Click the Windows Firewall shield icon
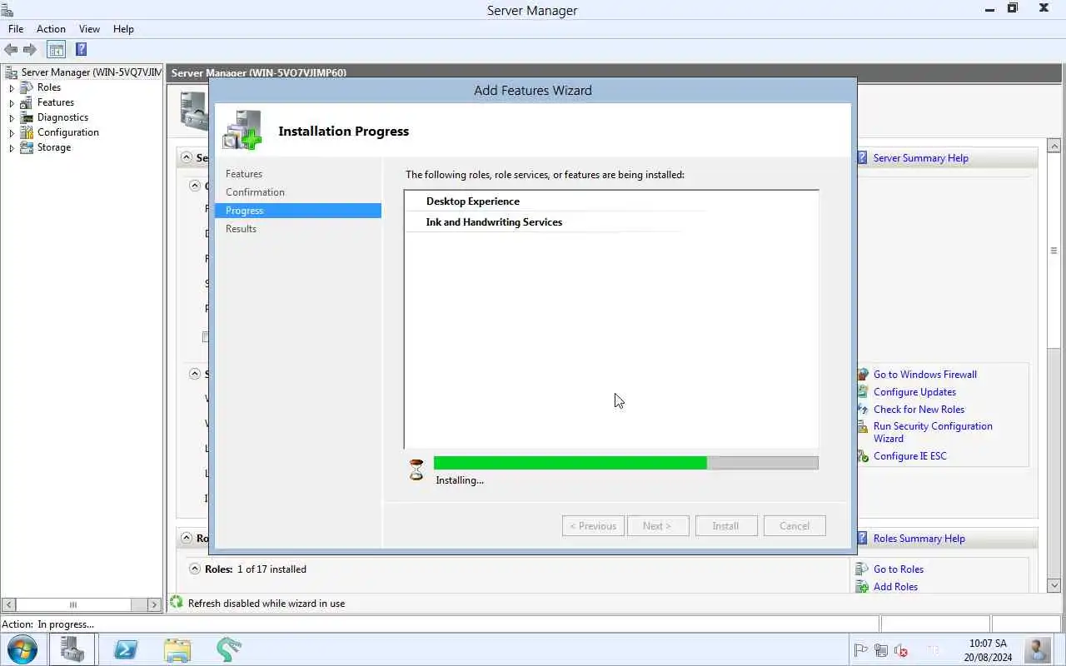The height and width of the screenshot is (666, 1066). click(x=863, y=375)
